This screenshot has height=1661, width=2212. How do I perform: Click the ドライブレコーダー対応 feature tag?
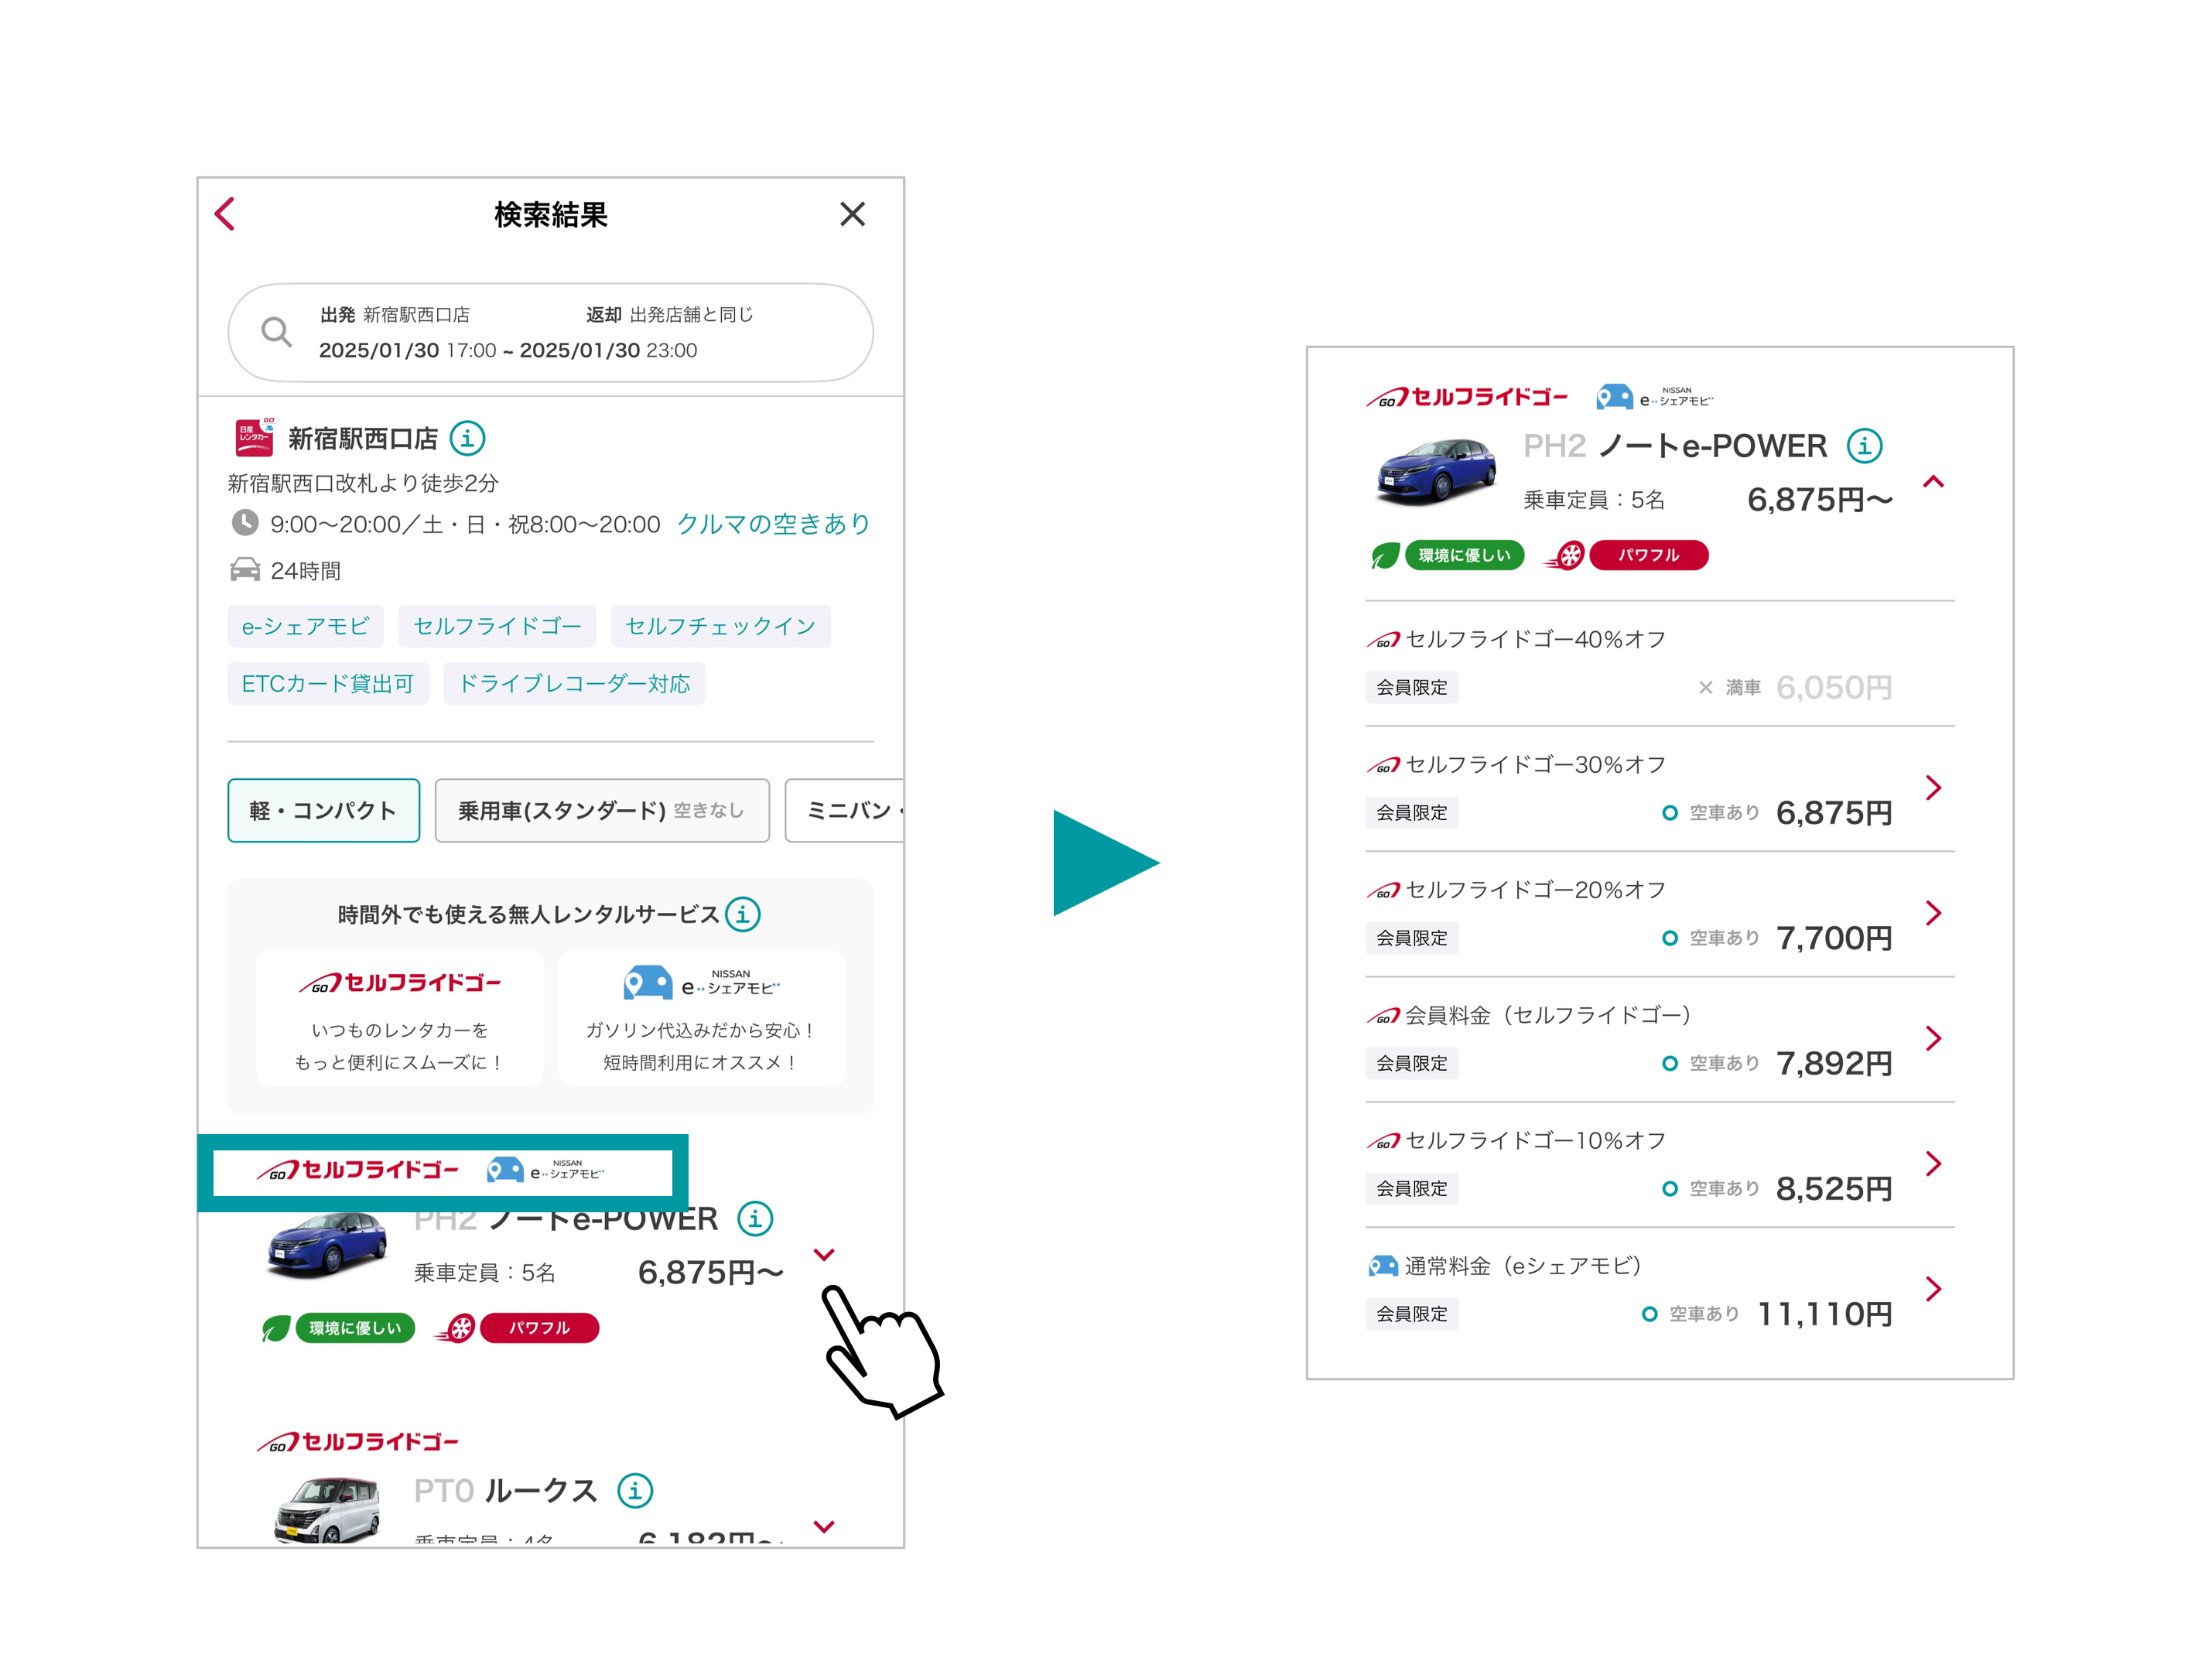574,684
